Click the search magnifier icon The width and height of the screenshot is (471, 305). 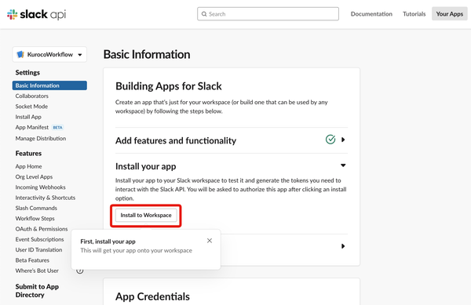click(204, 14)
